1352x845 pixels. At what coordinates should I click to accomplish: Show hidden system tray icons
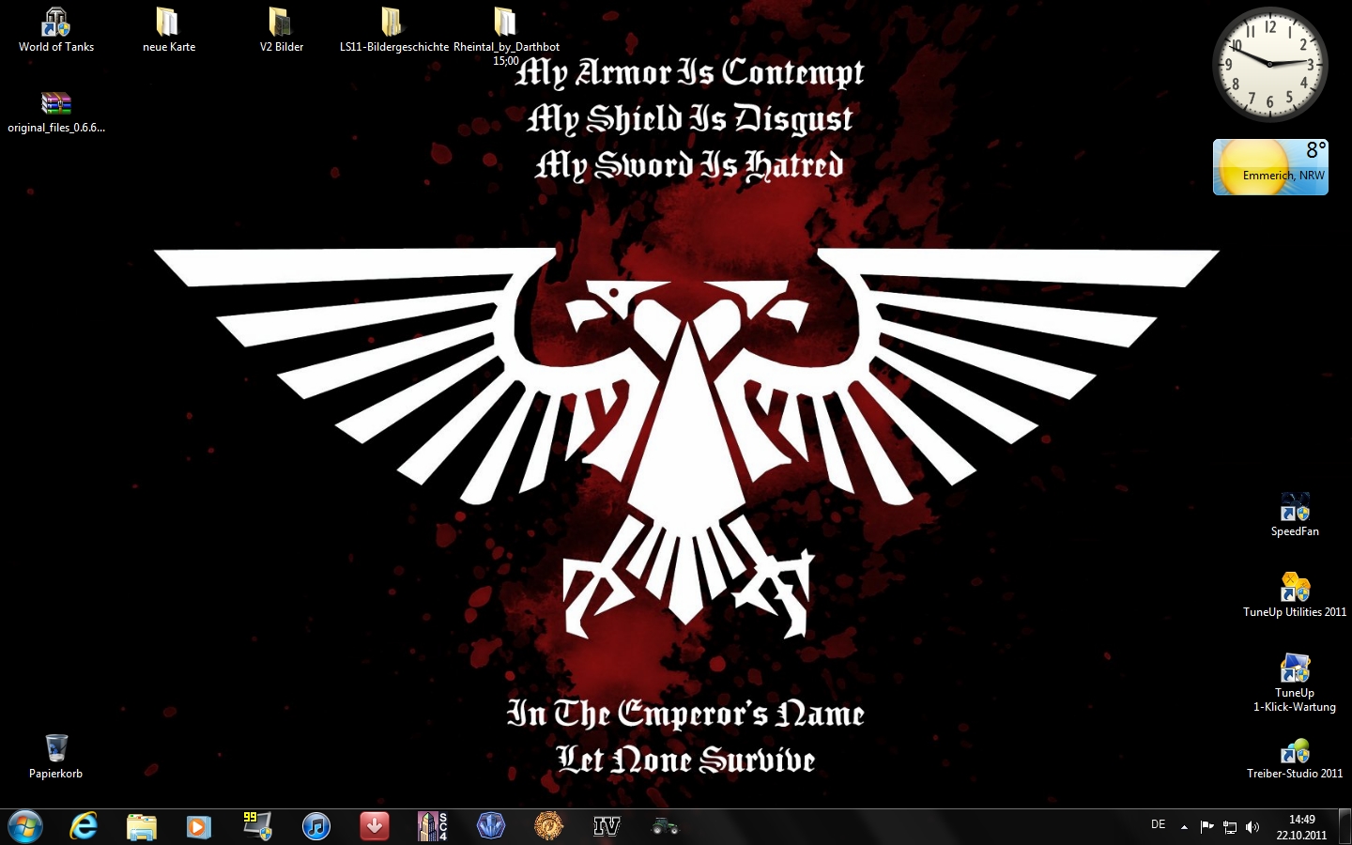[x=1184, y=827]
